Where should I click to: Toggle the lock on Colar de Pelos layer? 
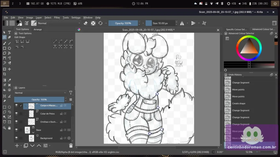tap(61, 114)
